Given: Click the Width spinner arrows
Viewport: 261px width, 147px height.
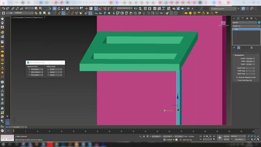Looking at the screenshot, I should coord(254,61).
